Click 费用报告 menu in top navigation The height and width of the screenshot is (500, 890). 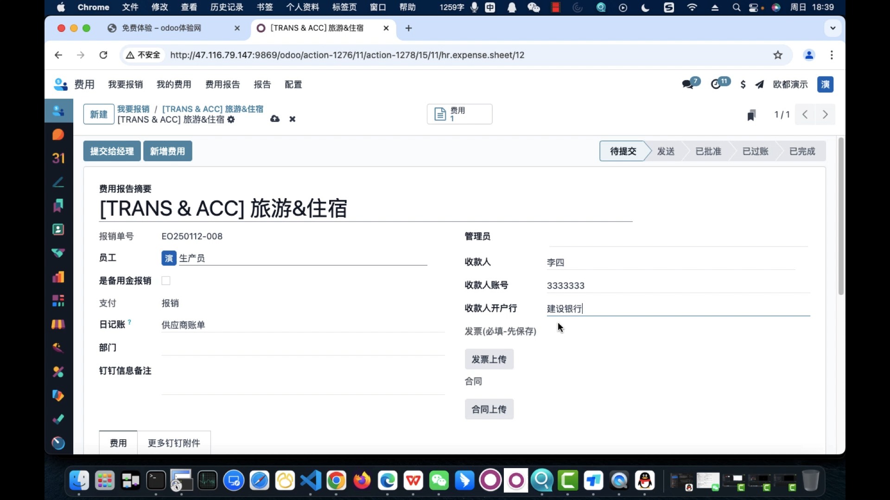tap(222, 84)
